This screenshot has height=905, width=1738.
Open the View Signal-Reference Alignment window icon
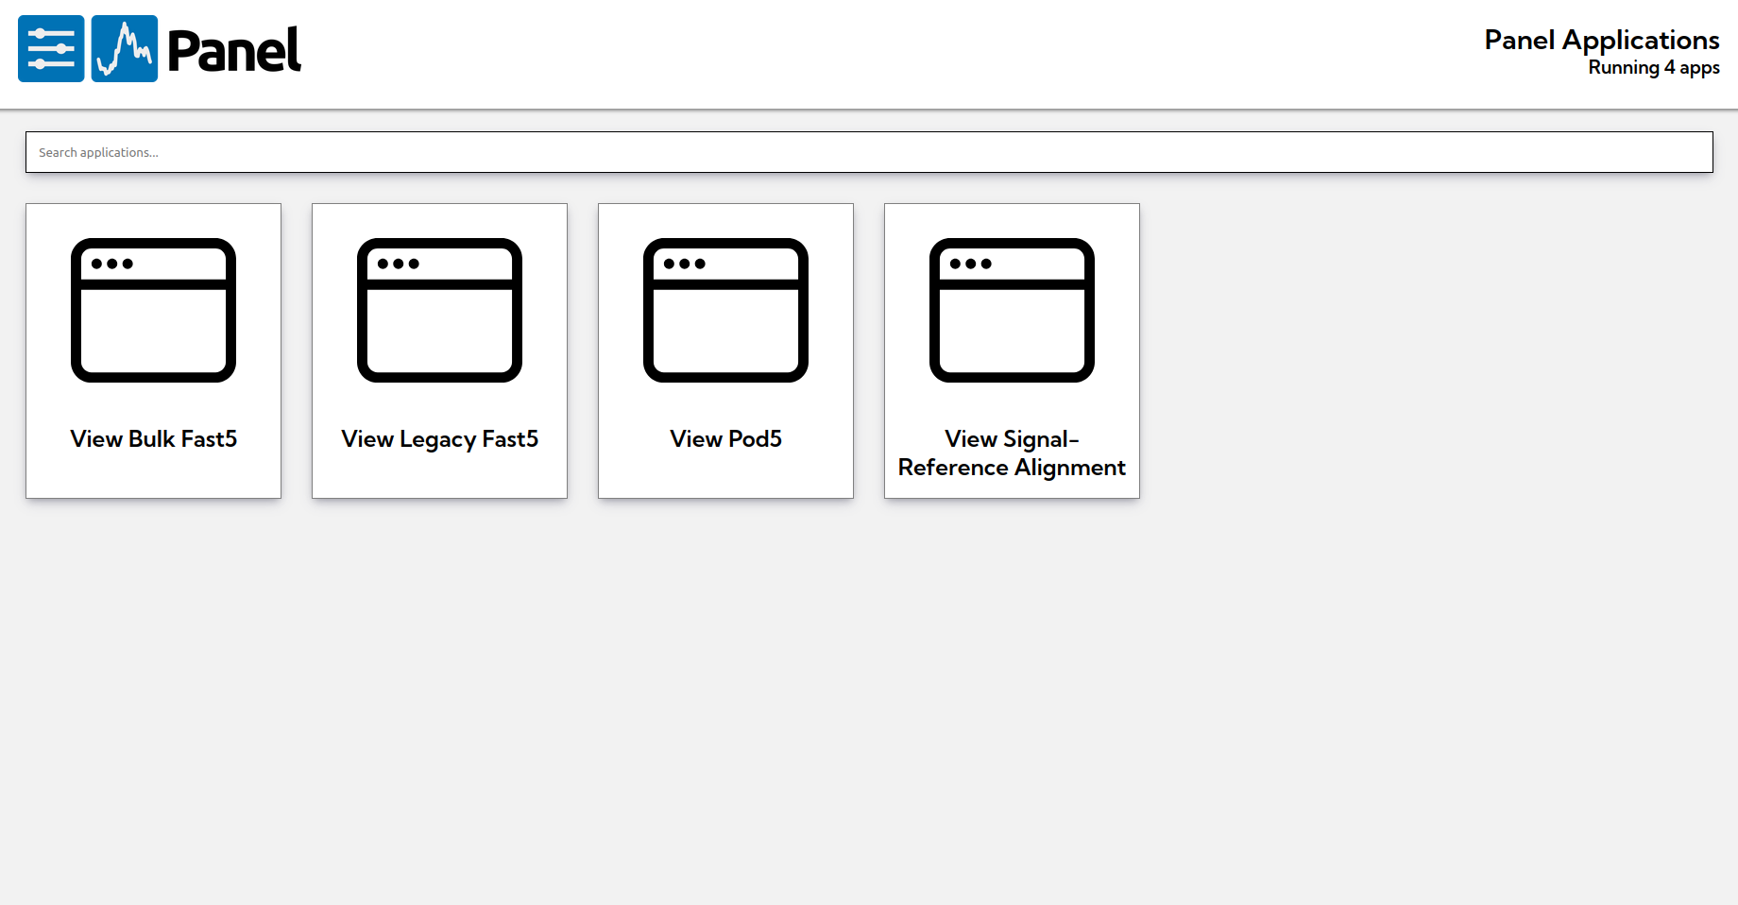[1012, 310]
